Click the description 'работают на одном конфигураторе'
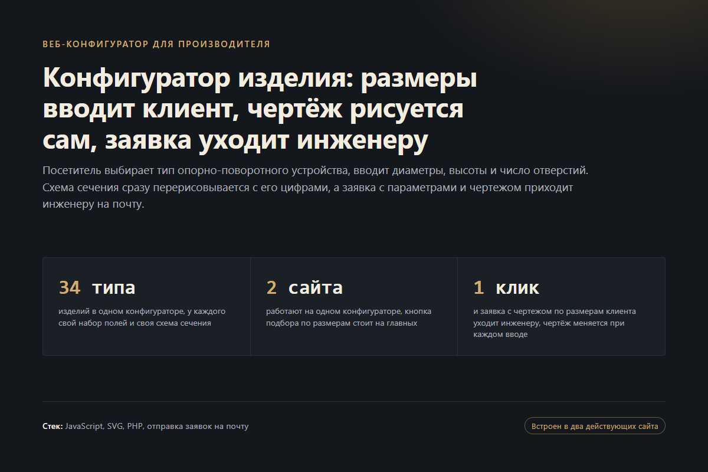The image size is (708, 472). (x=349, y=317)
